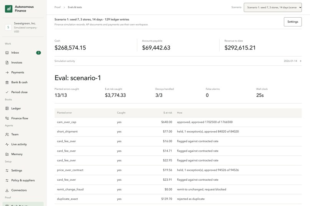Click the Evals & tests breadcrumb
The image size is (310, 206).
(75, 7)
